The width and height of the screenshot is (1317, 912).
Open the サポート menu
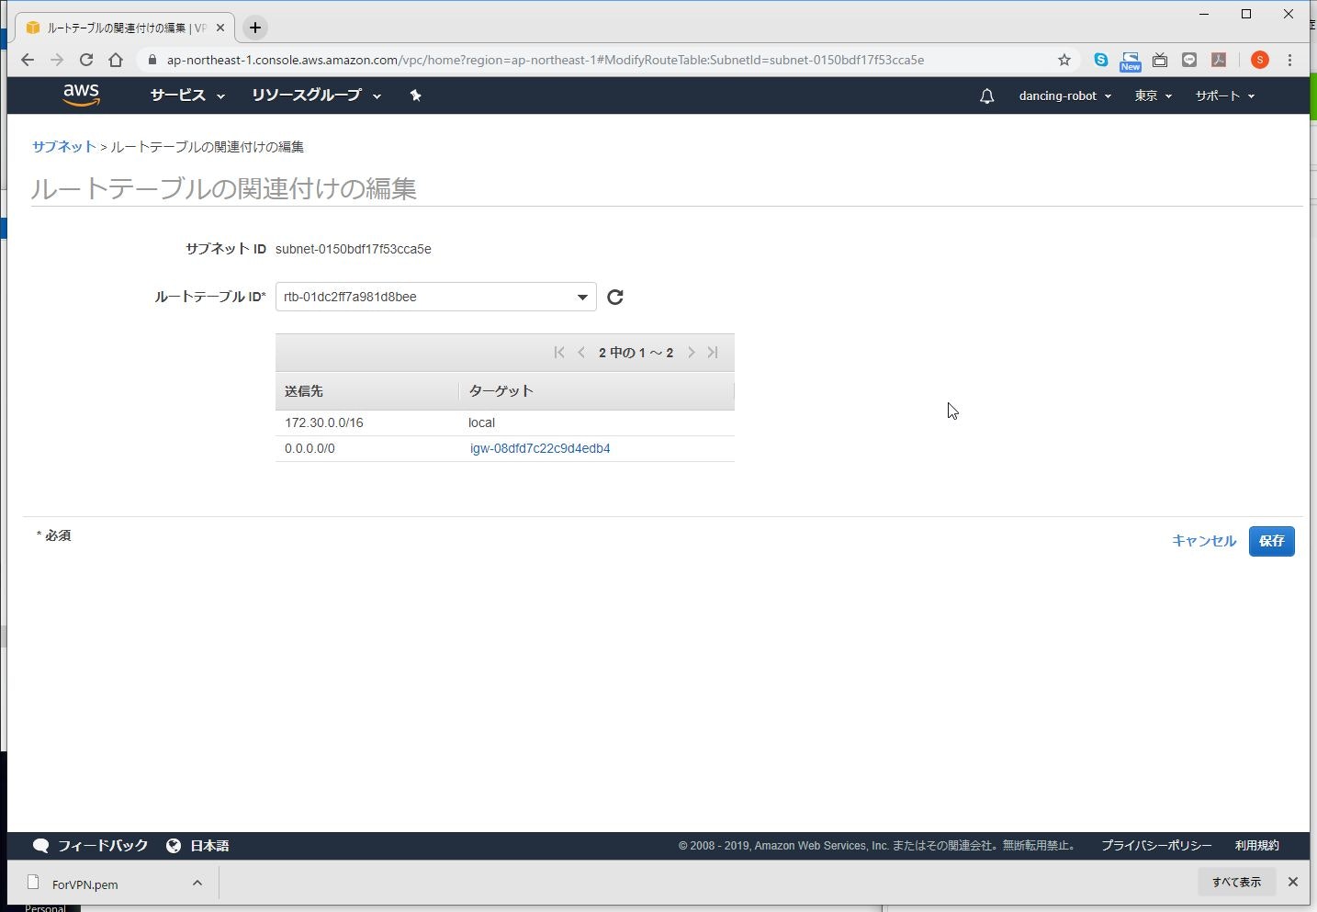point(1224,96)
